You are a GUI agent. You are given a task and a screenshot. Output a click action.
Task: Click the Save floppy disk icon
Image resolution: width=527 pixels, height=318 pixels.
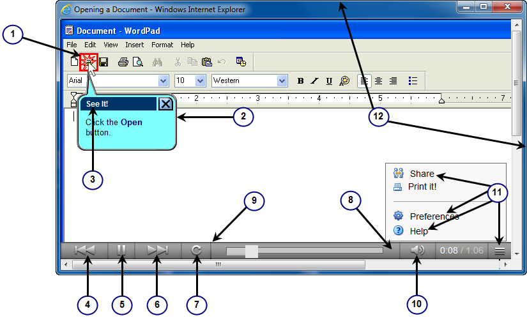tap(103, 62)
